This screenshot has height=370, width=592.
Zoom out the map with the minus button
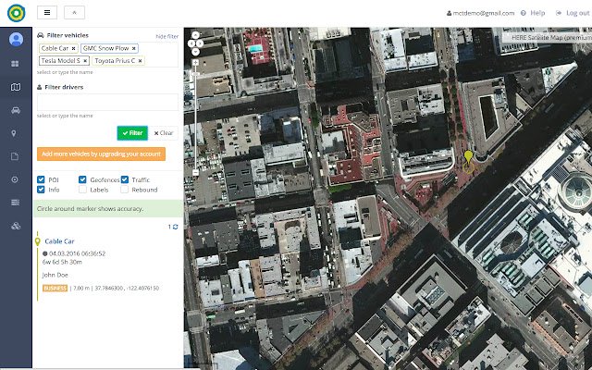(195, 173)
